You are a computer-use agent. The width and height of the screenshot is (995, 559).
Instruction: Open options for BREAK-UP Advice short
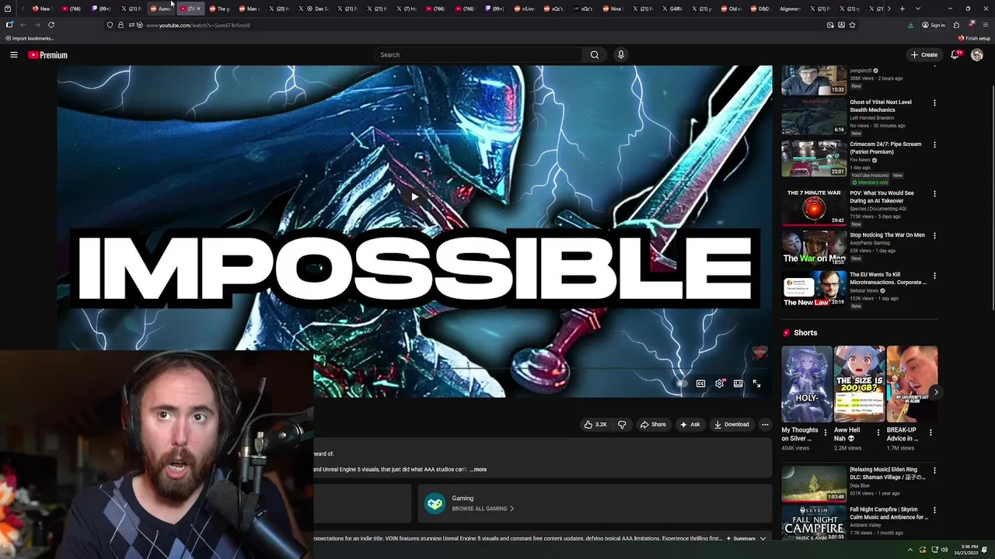coord(930,432)
